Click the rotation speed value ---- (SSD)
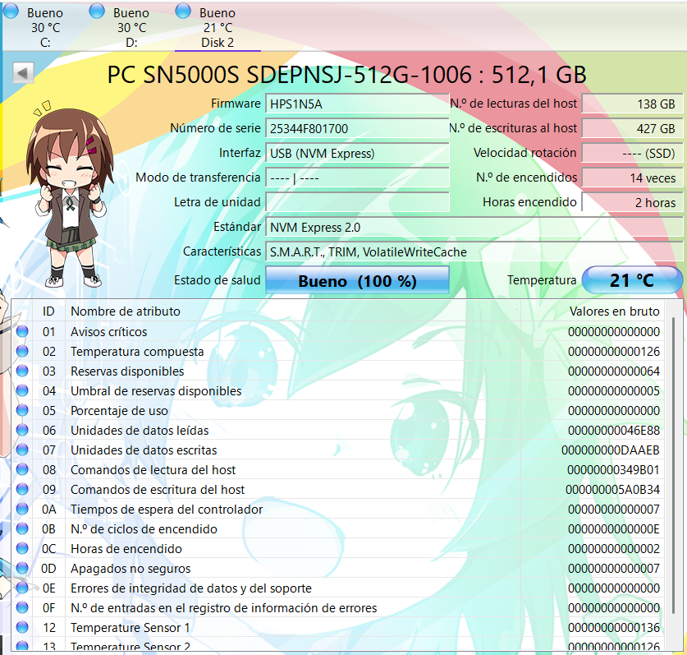 tap(632, 153)
